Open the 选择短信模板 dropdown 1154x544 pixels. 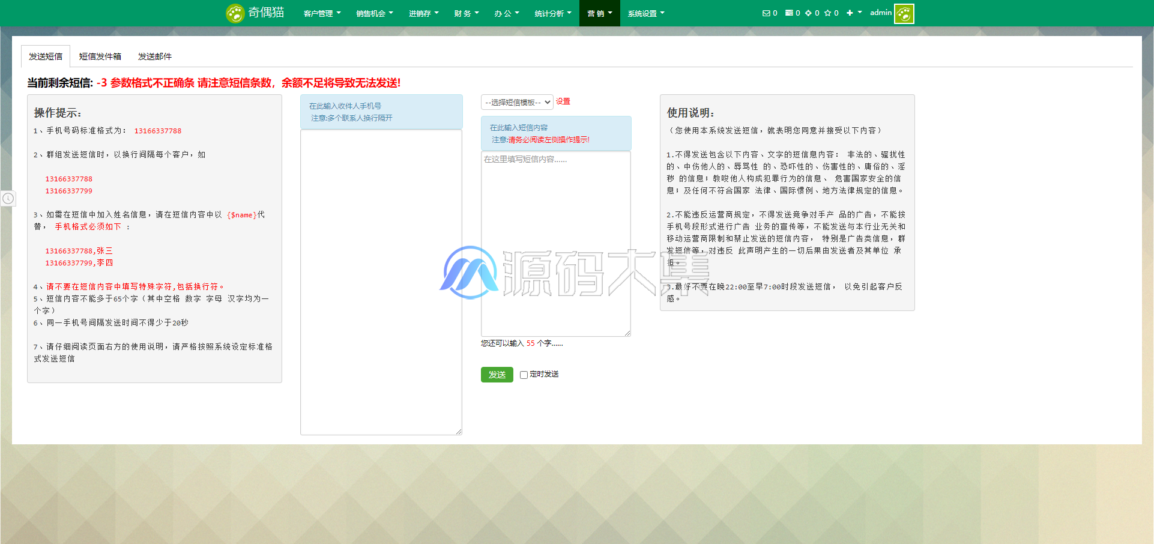(x=517, y=102)
